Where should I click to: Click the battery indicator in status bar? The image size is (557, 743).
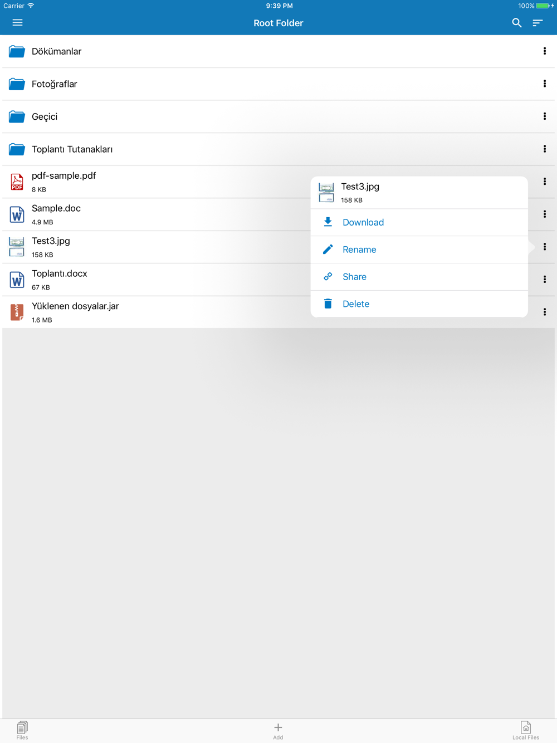(543, 6)
